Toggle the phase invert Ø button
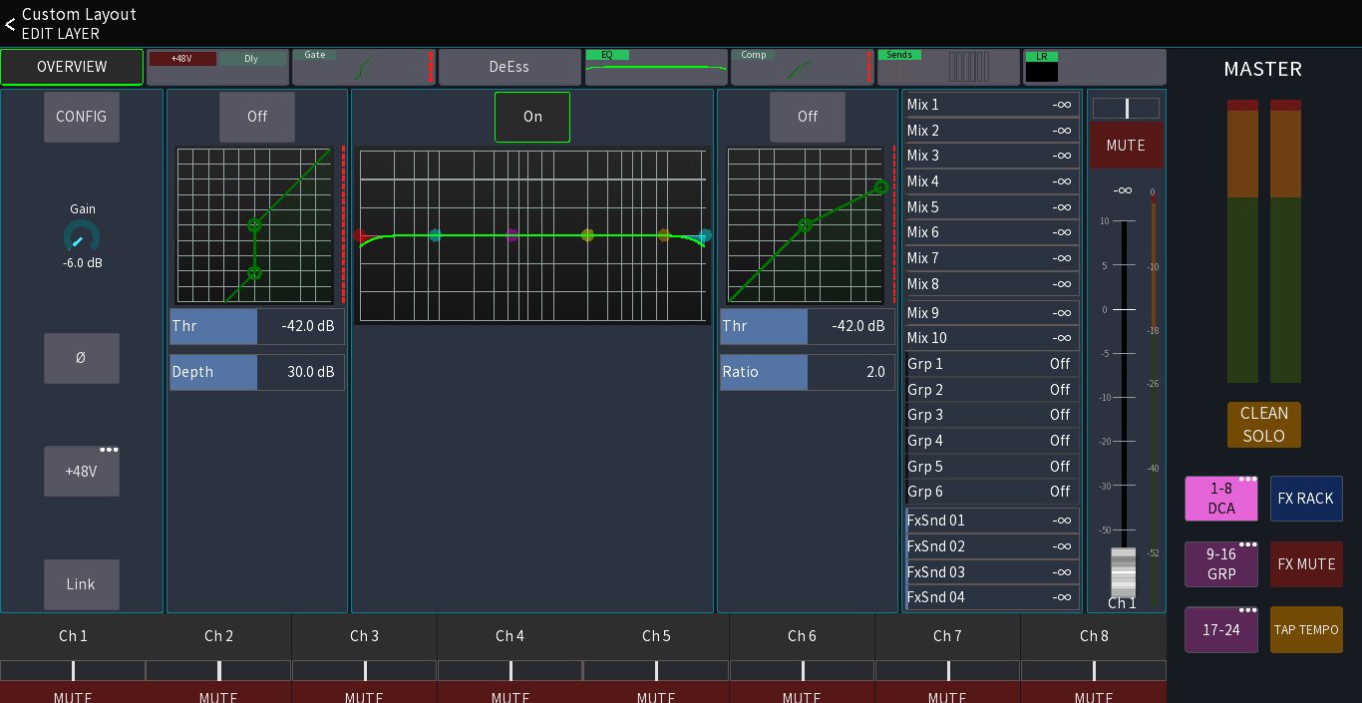The height and width of the screenshot is (703, 1362). coord(82,358)
